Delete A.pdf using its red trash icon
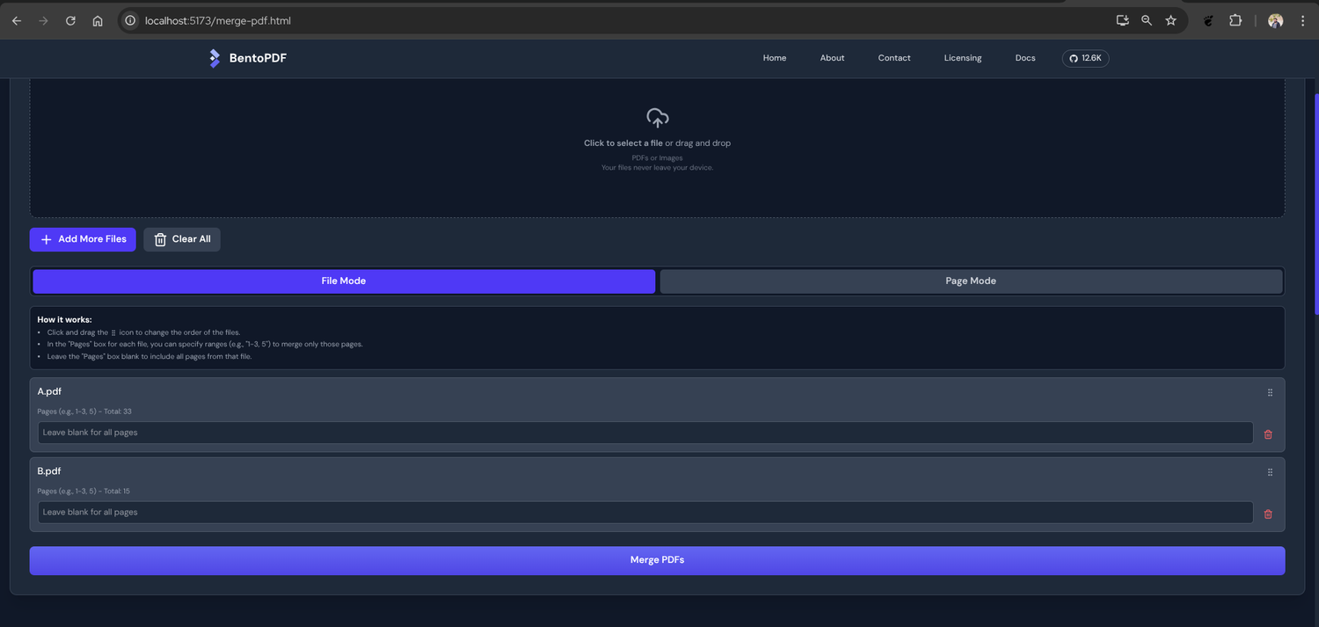 tap(1268, 434)
